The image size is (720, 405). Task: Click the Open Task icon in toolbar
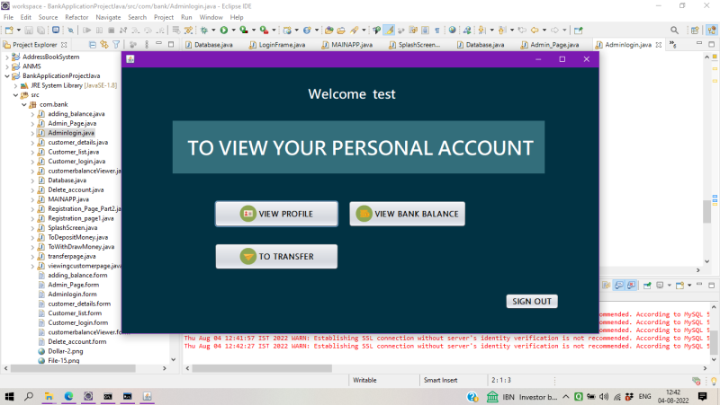(341, 31)
